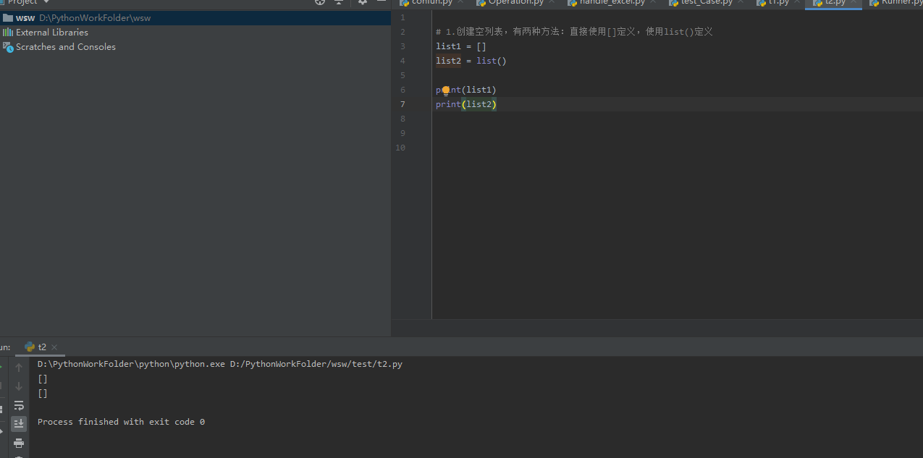This screenshot has width=923, height=458.
Task: Click the up arrow in the Run toolbar
Action: coord(18,367)
